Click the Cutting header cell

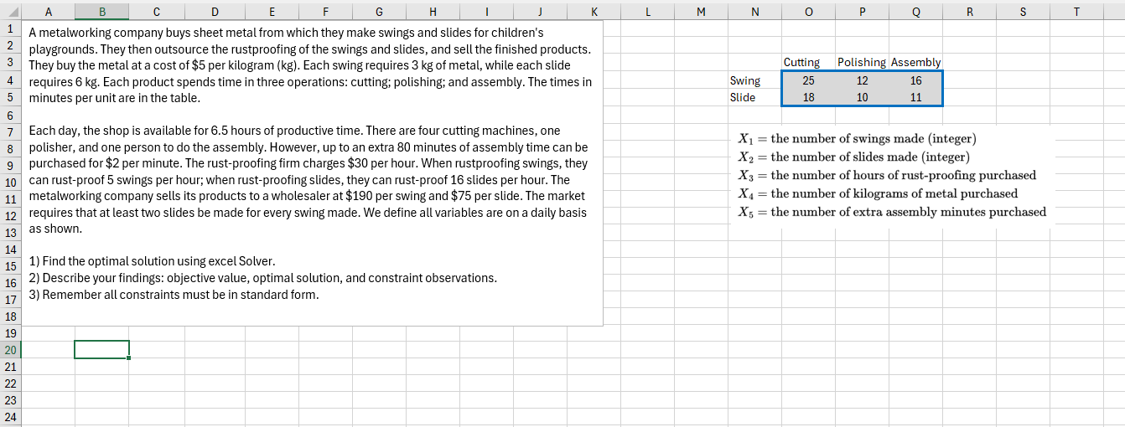[808, 63]
